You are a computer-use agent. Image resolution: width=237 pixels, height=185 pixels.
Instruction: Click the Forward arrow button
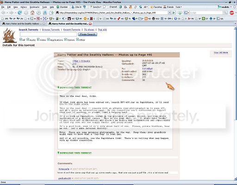click(x=11, y=12)
